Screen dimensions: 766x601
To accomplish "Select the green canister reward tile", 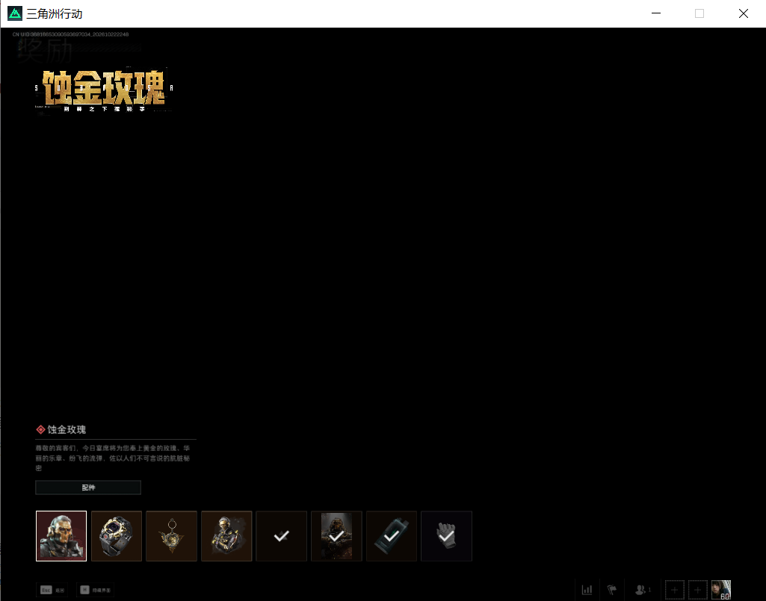I will [392, 536].
